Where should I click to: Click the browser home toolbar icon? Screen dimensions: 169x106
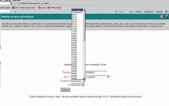tap(116, 12)
